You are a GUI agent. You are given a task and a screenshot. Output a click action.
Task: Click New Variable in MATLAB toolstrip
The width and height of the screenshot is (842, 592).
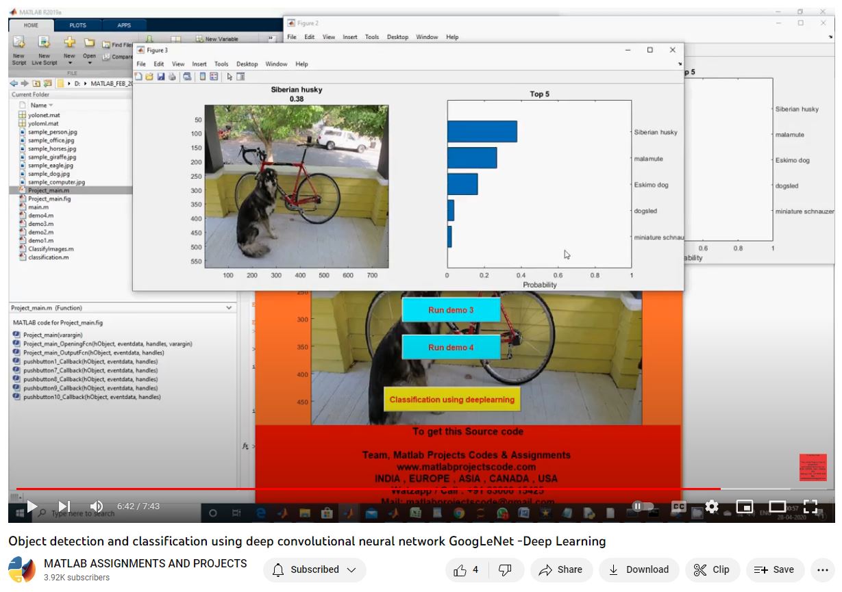pos(216,39)
